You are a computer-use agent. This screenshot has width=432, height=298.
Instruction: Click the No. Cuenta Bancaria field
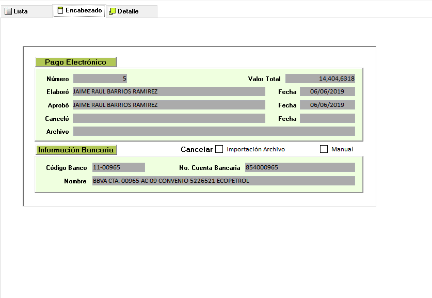pos(300,167)
